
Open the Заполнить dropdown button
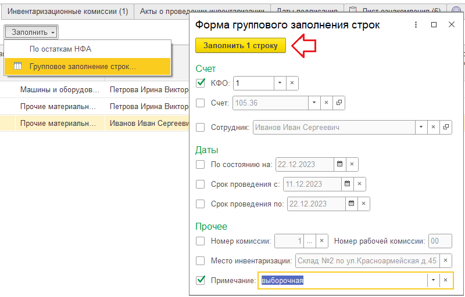pos(31,32)
